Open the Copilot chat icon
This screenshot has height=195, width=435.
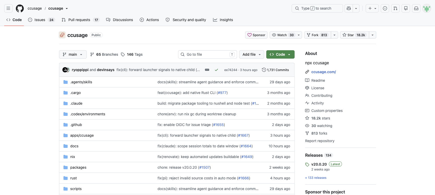coord(349,8)
